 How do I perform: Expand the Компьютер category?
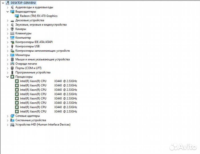click(x=7, y=38)
